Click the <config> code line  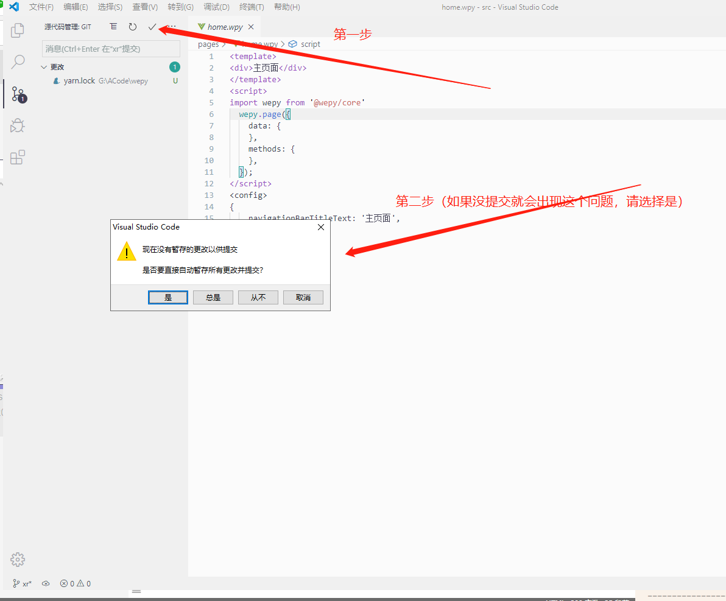(248, 195)
